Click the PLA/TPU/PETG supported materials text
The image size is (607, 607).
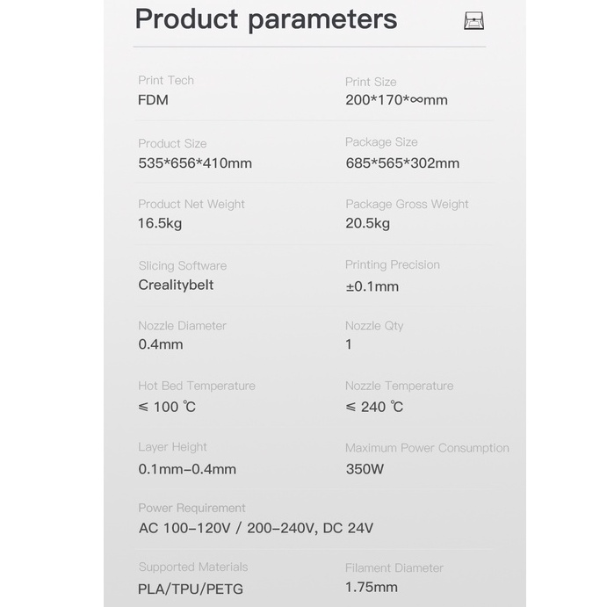(191, 588)
